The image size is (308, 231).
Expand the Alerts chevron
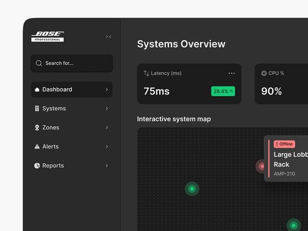coord(107,146)
